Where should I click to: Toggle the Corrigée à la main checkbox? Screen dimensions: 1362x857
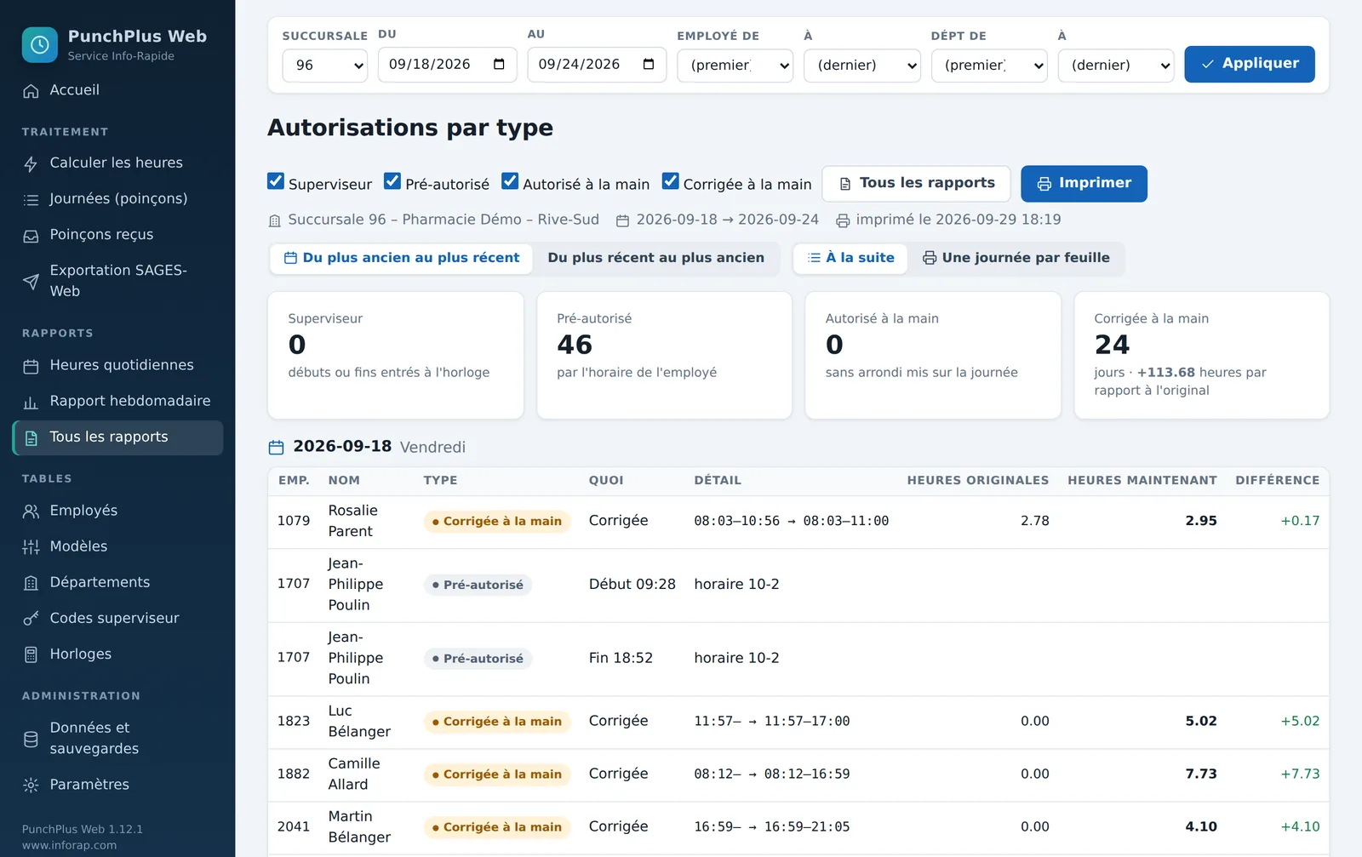[x=671, y=181]
